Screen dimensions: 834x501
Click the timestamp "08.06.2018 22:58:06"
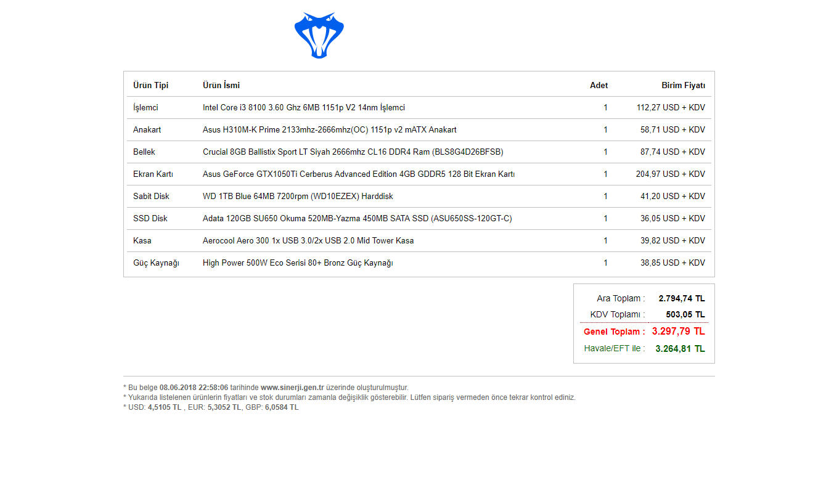point(194,388)
